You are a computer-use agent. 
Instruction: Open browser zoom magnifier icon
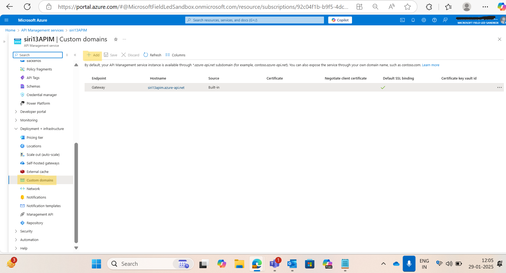click(375, 7)
